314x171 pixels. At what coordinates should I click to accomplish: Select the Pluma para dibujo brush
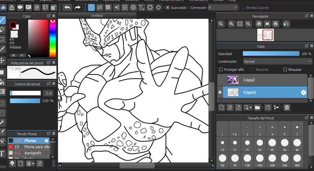click(29, 147)
